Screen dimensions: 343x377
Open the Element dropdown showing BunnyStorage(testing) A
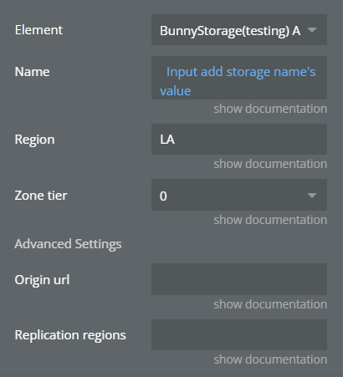click(x=239, y=30)
